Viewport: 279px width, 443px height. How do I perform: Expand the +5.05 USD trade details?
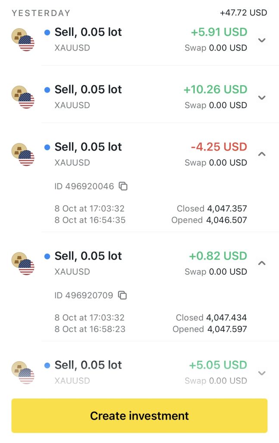(261, 373)
